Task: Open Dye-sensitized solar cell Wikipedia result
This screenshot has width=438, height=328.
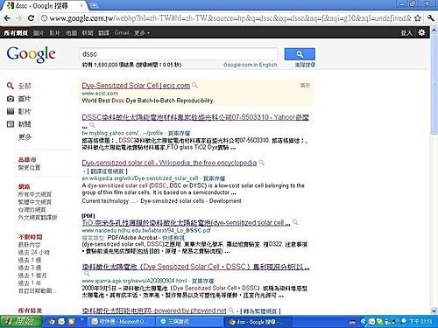Action: [x=169, y=163]
